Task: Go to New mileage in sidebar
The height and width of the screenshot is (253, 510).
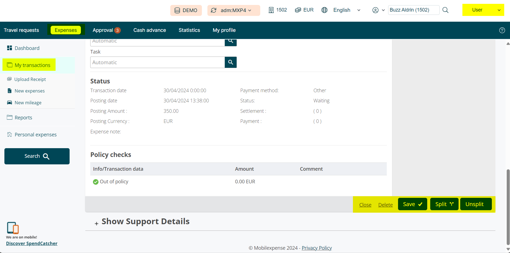Action: (x=28, y=103)
